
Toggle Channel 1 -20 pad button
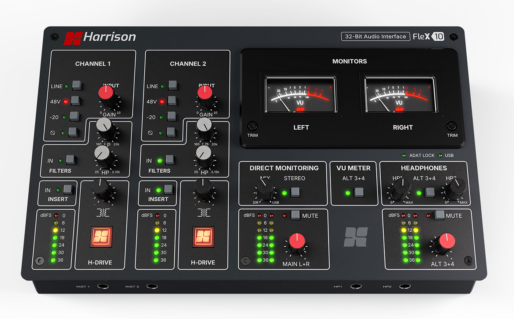74,116
